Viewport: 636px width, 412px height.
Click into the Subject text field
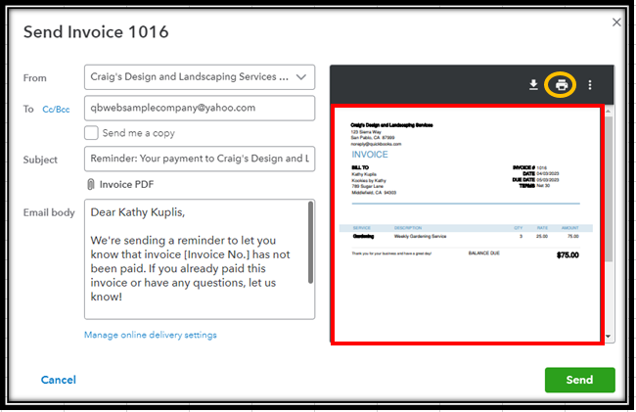tap(200, 159)
